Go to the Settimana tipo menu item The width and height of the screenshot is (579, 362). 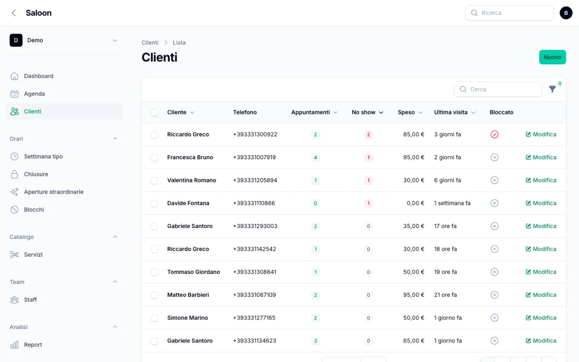[64, 157]
